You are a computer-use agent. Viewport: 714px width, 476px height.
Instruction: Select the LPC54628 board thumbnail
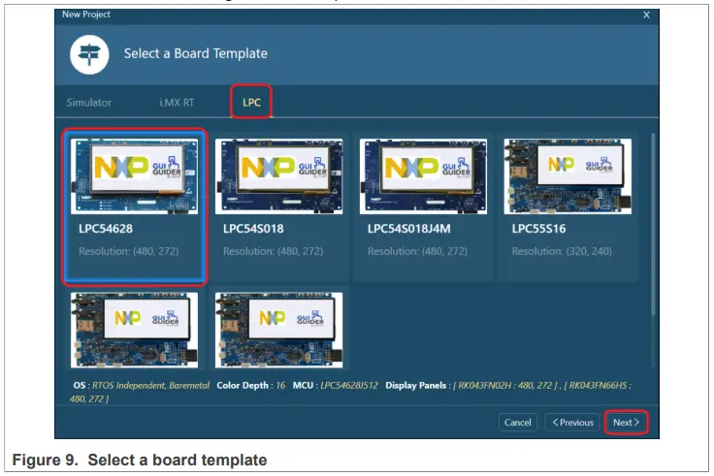pos(134,176)
